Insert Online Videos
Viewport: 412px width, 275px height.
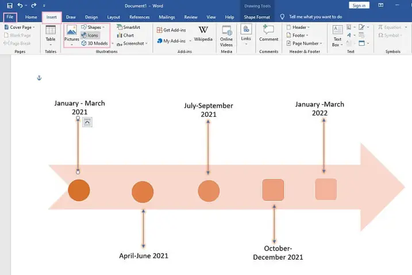[x=226, y=36]
